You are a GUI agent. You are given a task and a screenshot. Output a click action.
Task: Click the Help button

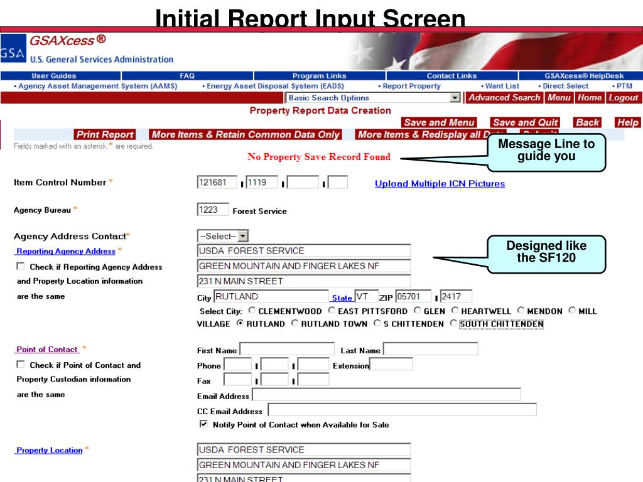627,122
